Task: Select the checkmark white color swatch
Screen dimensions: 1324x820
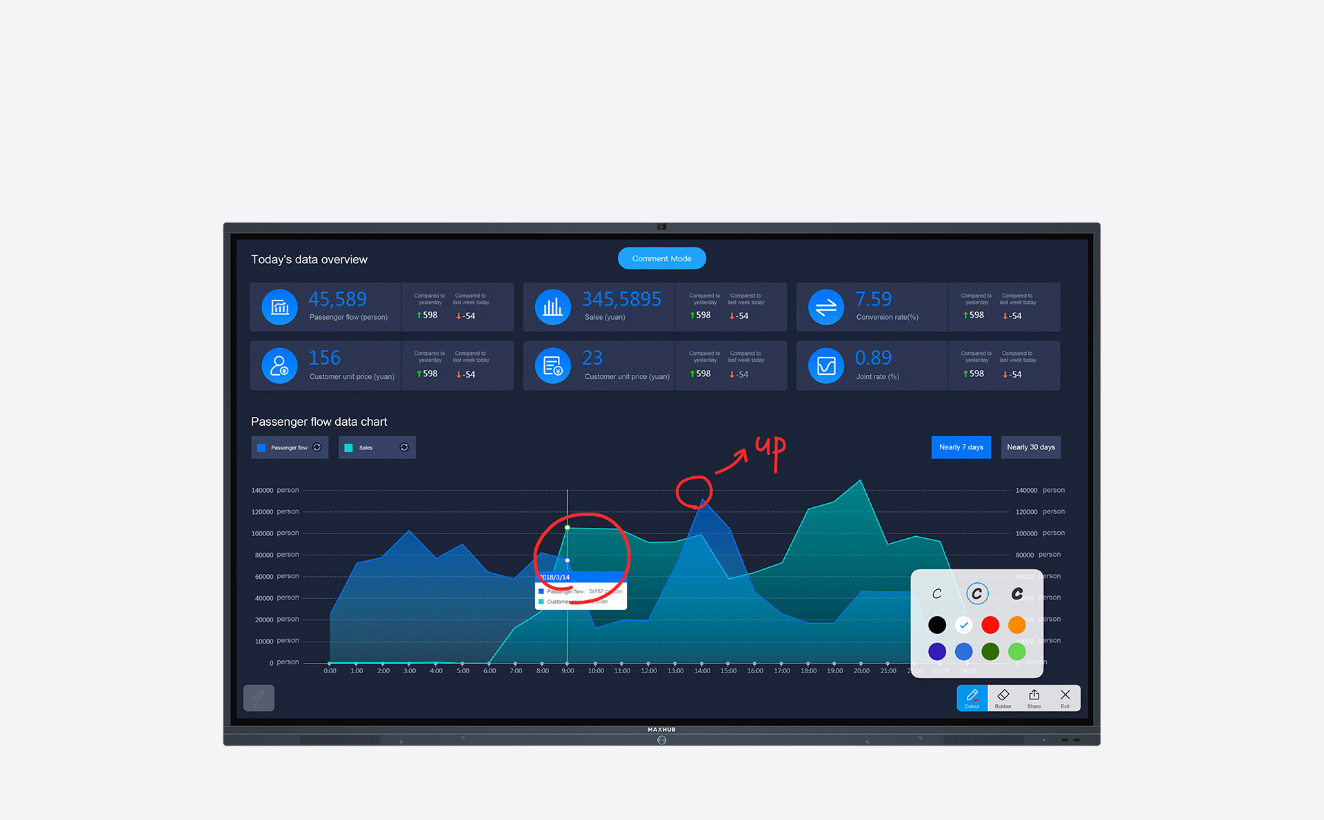Action: (x=963, y=624)
